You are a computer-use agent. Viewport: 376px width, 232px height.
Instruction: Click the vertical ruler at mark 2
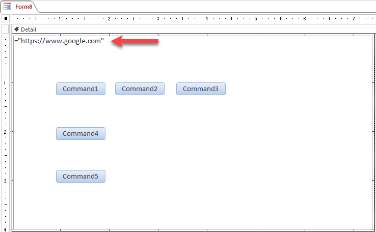pyautogui.click(x=5, y=132)
